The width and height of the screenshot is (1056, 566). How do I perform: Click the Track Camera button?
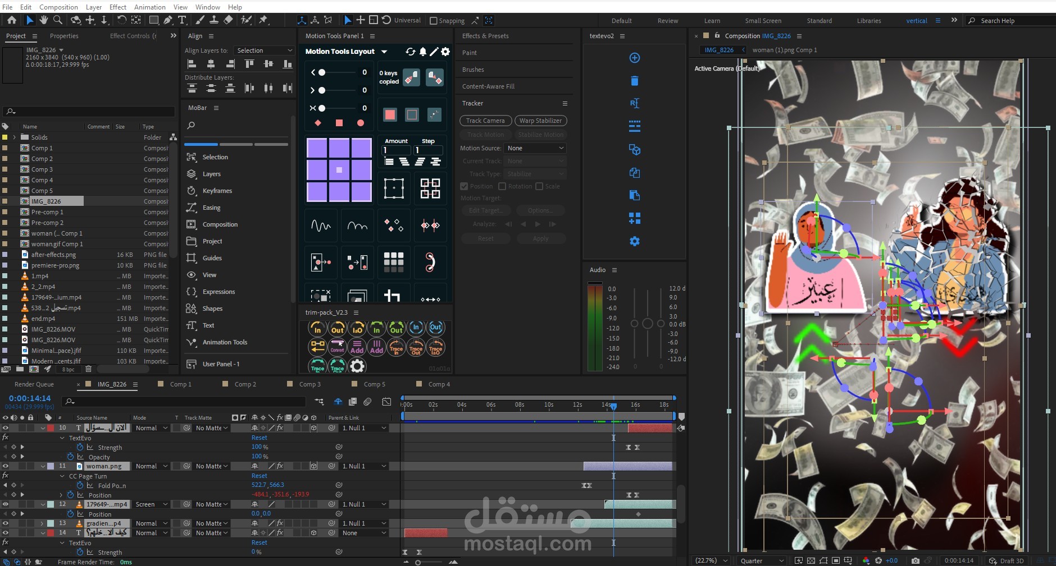click(x=485, y=121)
